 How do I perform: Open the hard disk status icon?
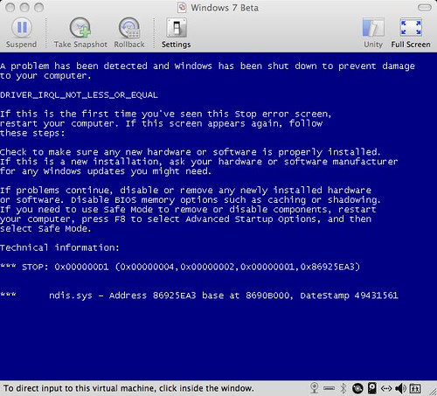pos(372,388)
